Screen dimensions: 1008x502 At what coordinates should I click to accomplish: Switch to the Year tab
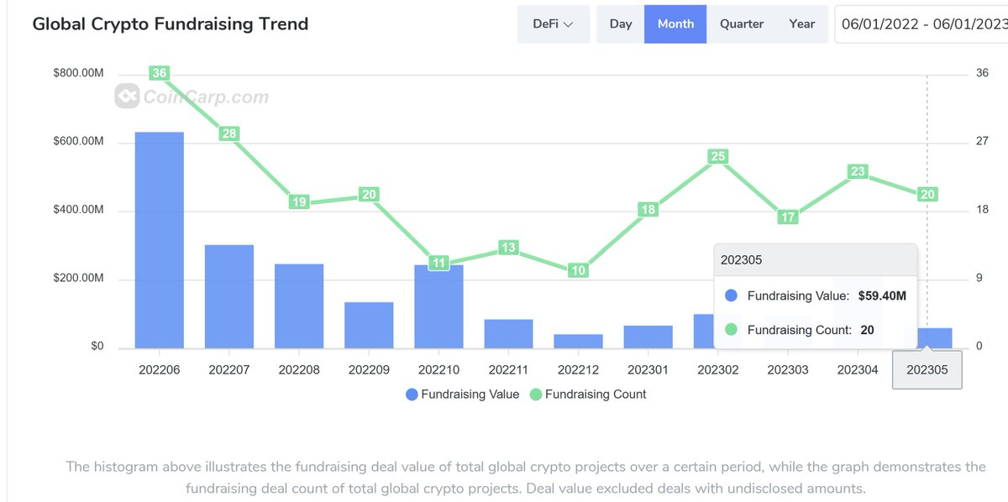coord(801,24)
